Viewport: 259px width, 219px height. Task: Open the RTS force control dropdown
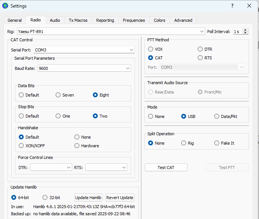point(124,167)
